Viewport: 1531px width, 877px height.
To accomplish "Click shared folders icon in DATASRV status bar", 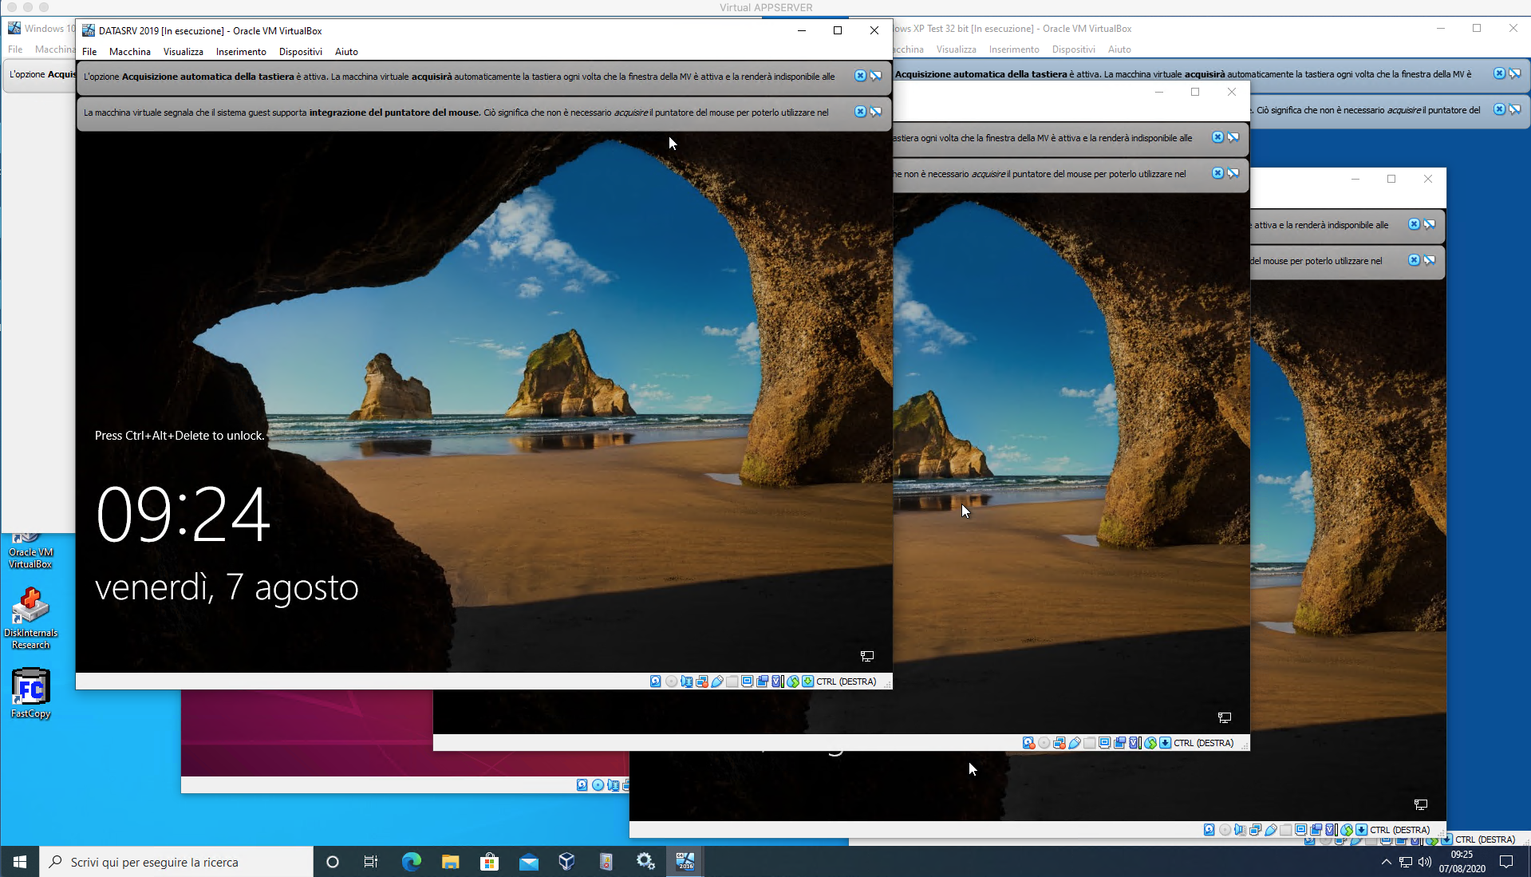I will tap(732, 681).
